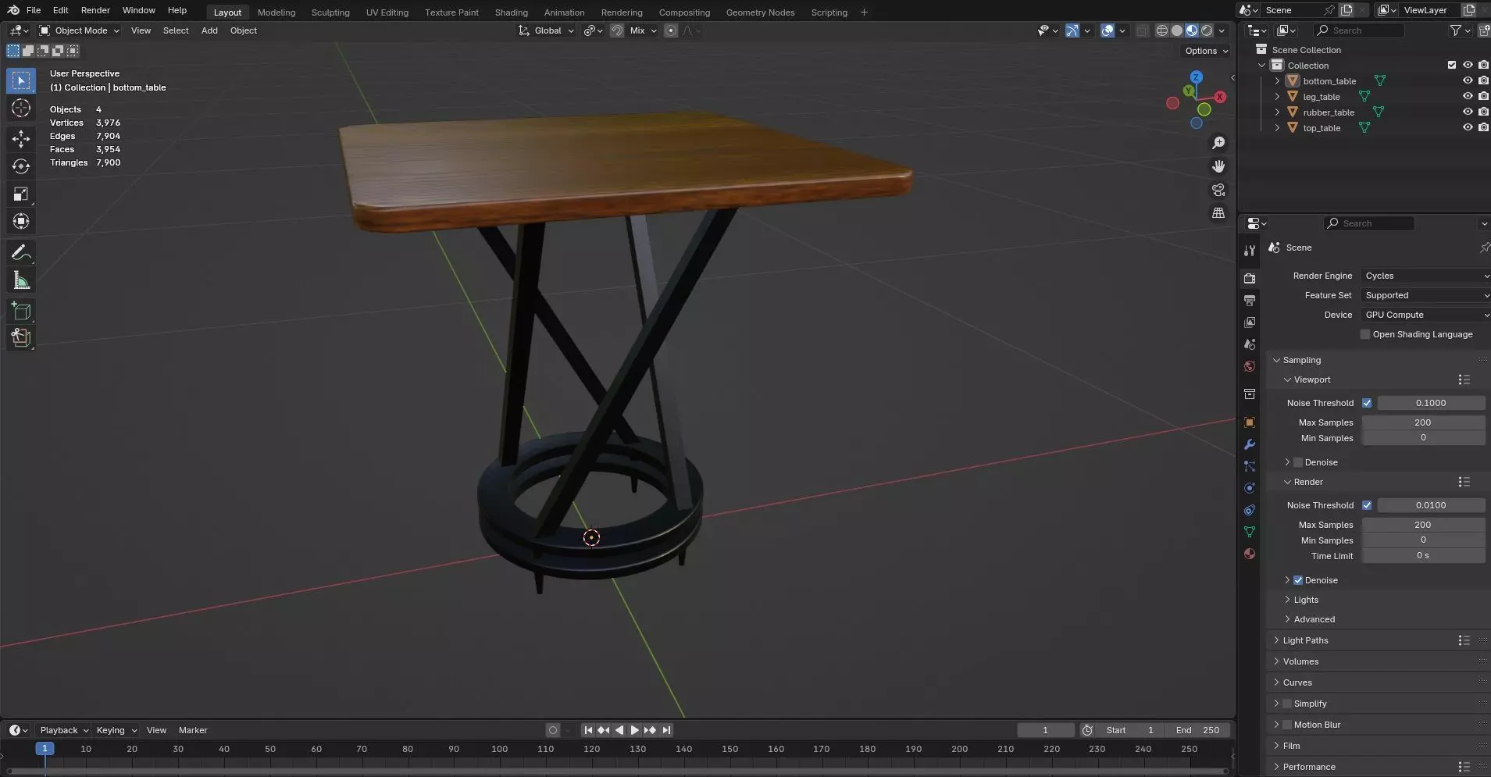Select the Annotate tool
1491x777 pixels.
coord(21,253)
